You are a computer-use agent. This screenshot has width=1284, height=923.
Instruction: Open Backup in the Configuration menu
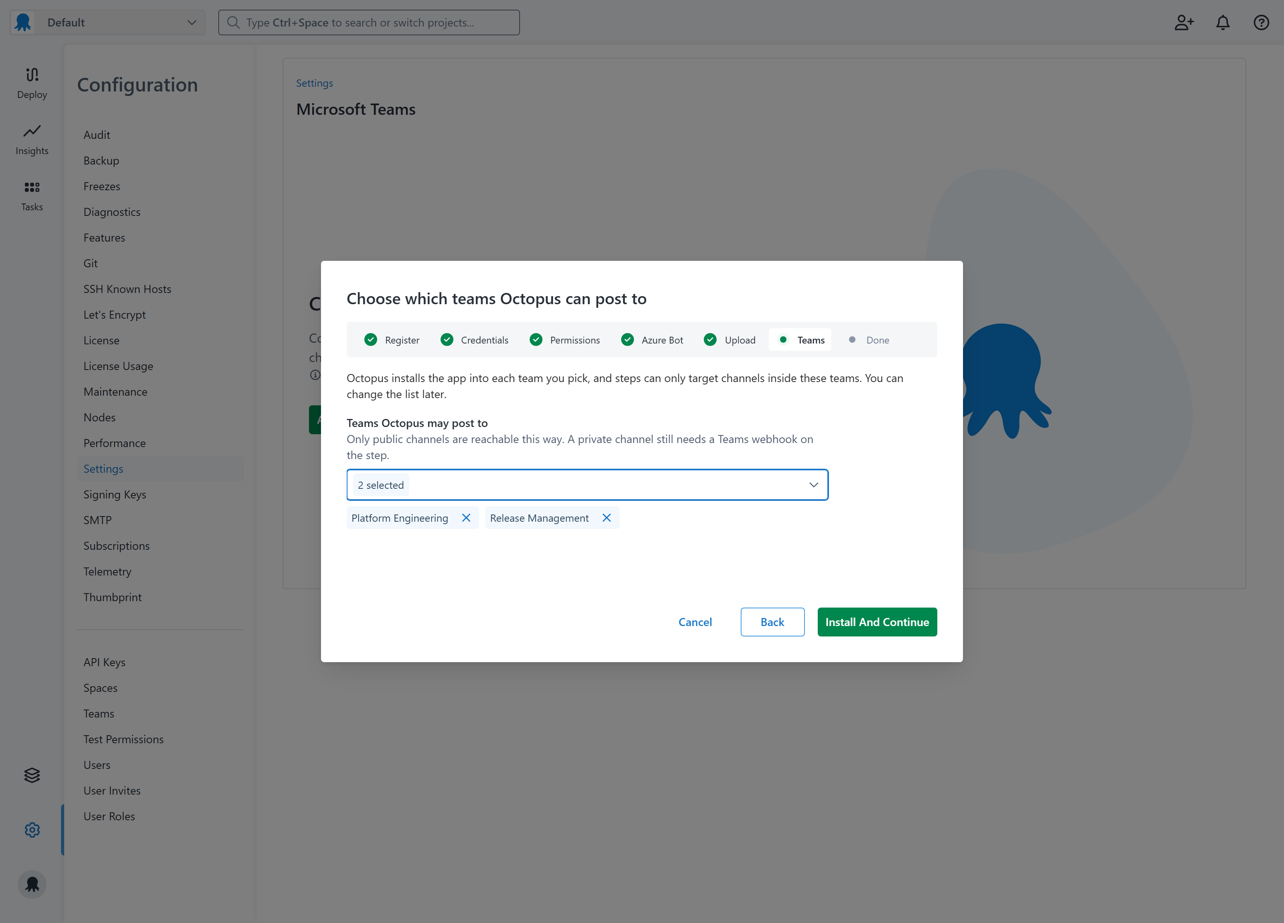(102, 160)
